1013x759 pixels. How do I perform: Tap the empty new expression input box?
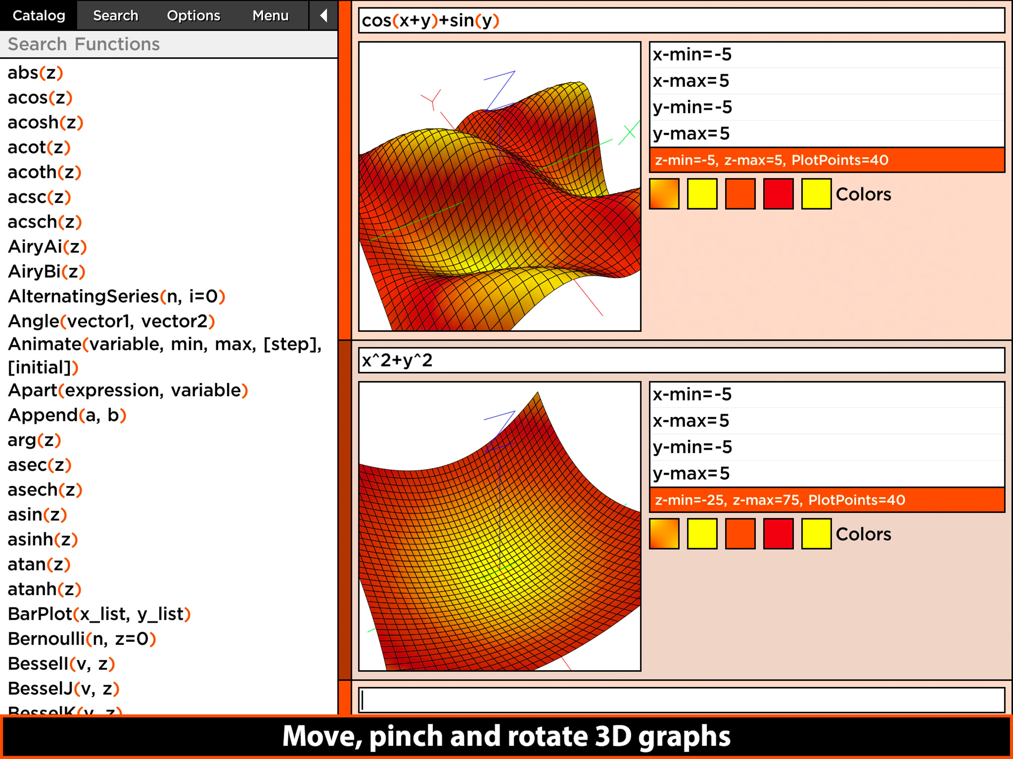pos(682,700)
